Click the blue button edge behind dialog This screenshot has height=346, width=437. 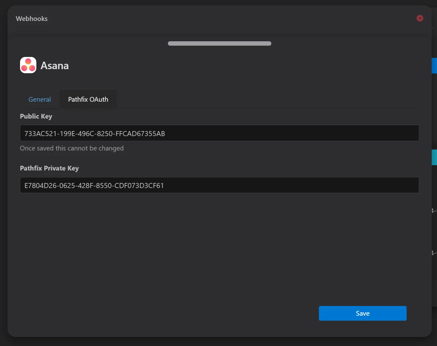coord(434,66)
